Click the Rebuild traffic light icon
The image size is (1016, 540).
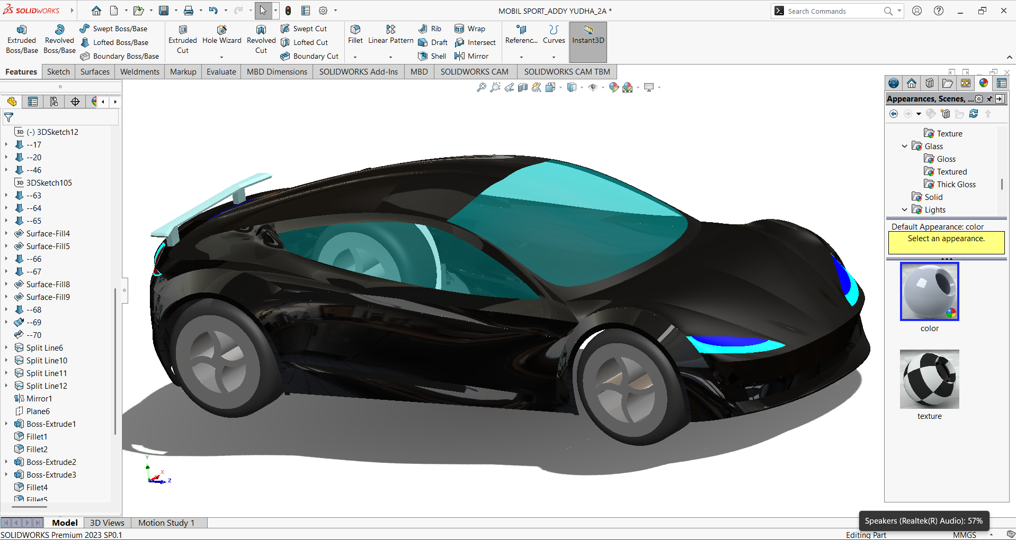click(288, 11)
